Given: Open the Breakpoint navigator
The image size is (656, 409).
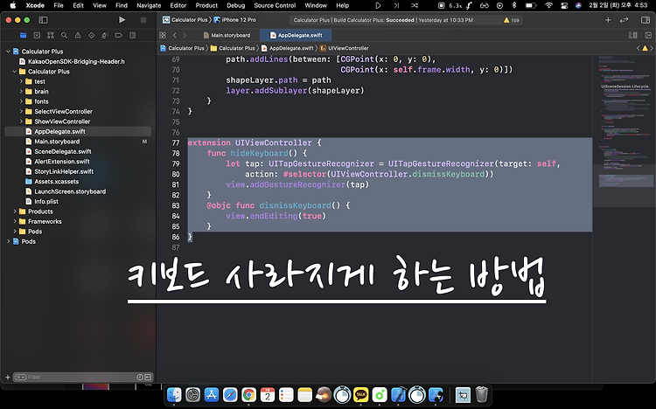Looking at the screenshot, I should [x=119, y=36].
